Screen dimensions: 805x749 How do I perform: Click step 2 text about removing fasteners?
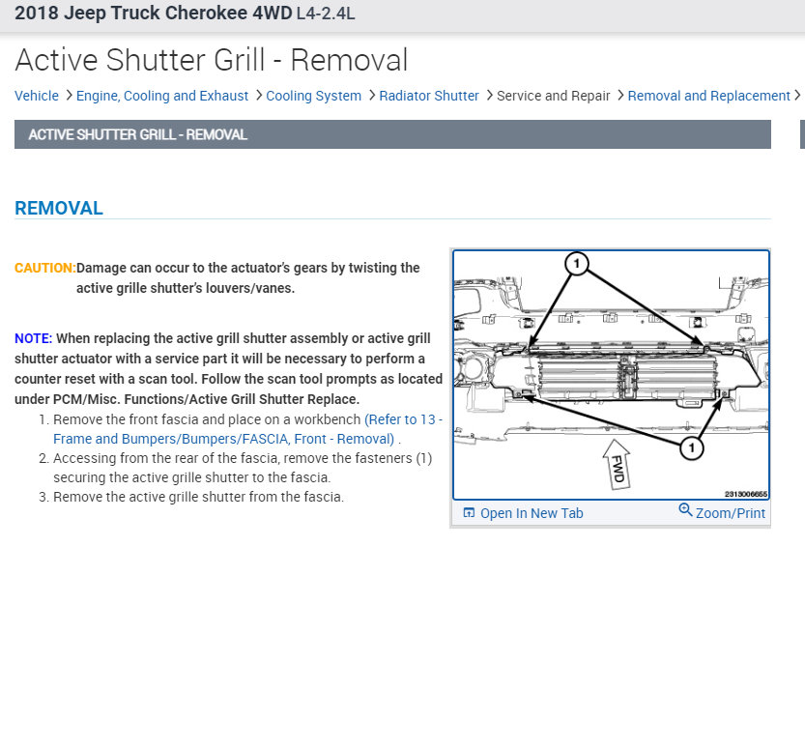pyautogui.click(x=243, y=468)
